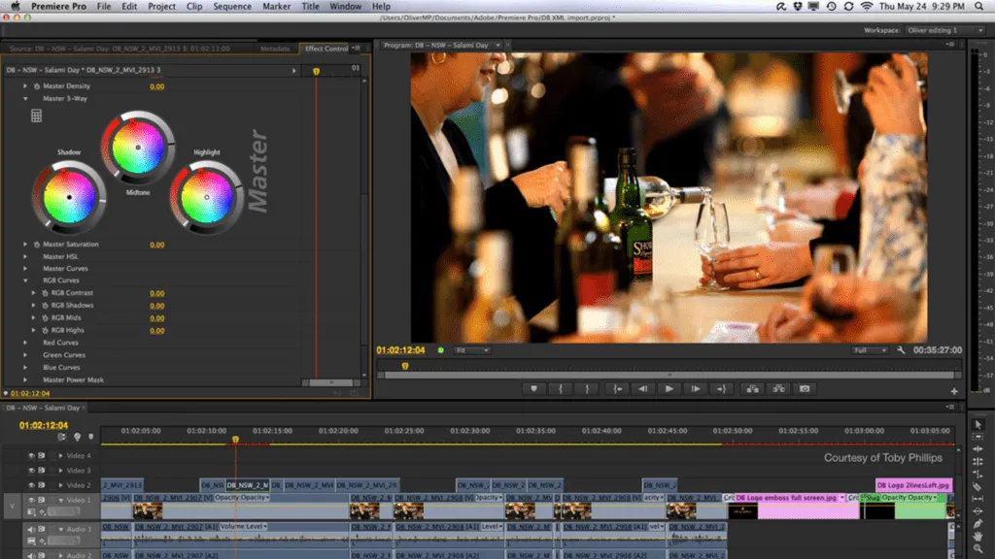Open macOS Spotlight search

pyautogui.click(x=979, y=7)
